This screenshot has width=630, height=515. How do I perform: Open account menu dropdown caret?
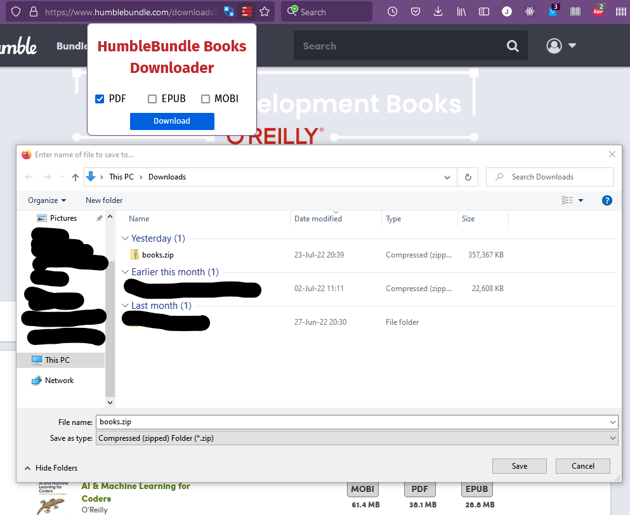(x=572, y=46)
